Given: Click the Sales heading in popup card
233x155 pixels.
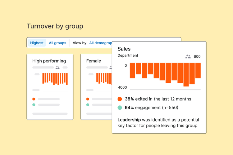Looking at the screenshot, I should click(x=124, y=49).
